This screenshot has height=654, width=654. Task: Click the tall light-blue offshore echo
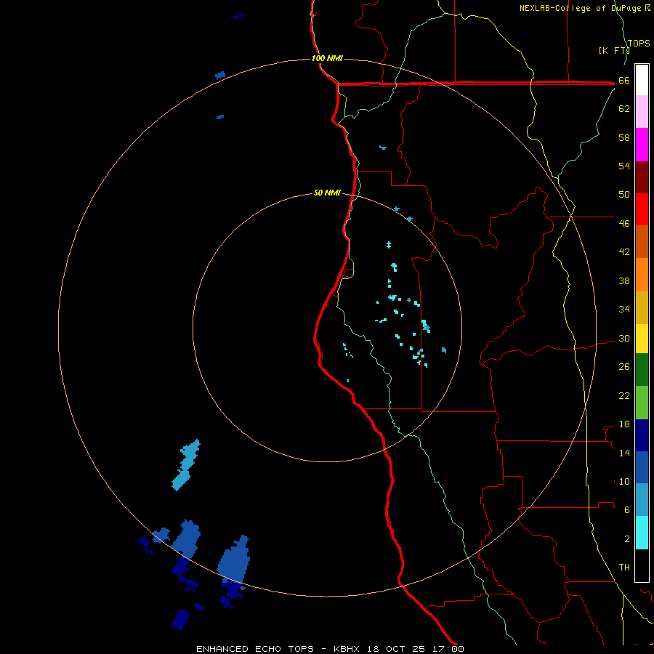tap(185, 466)
